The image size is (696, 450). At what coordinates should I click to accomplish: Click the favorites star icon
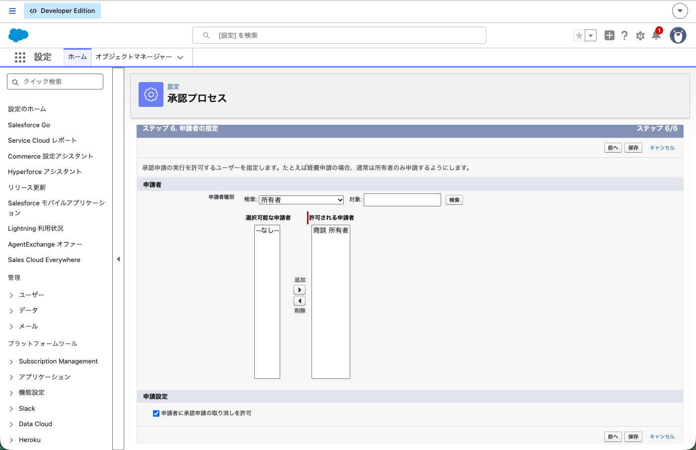(579, 35)
